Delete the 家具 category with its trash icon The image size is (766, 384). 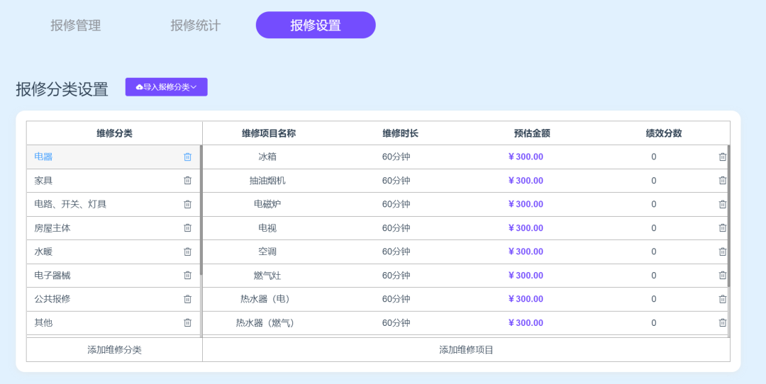(187, 181)
